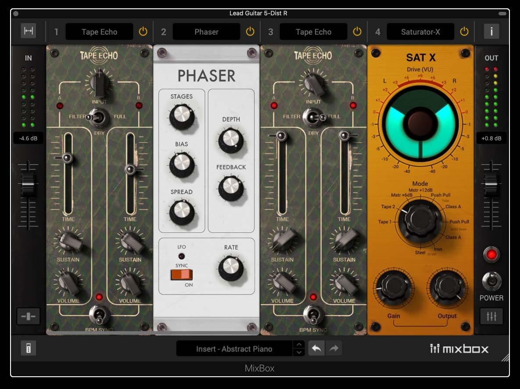Toggle power for slot 2 Phaser
This screenshot has height=389, width=520.
(x=250, y=32)
